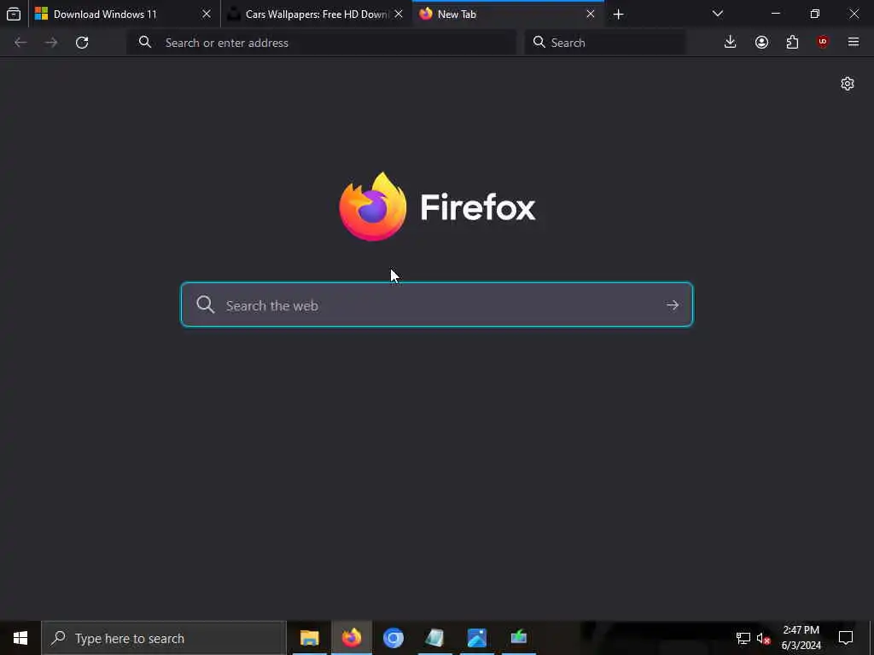Close the New Tab tab

click(x=591, y=14)
